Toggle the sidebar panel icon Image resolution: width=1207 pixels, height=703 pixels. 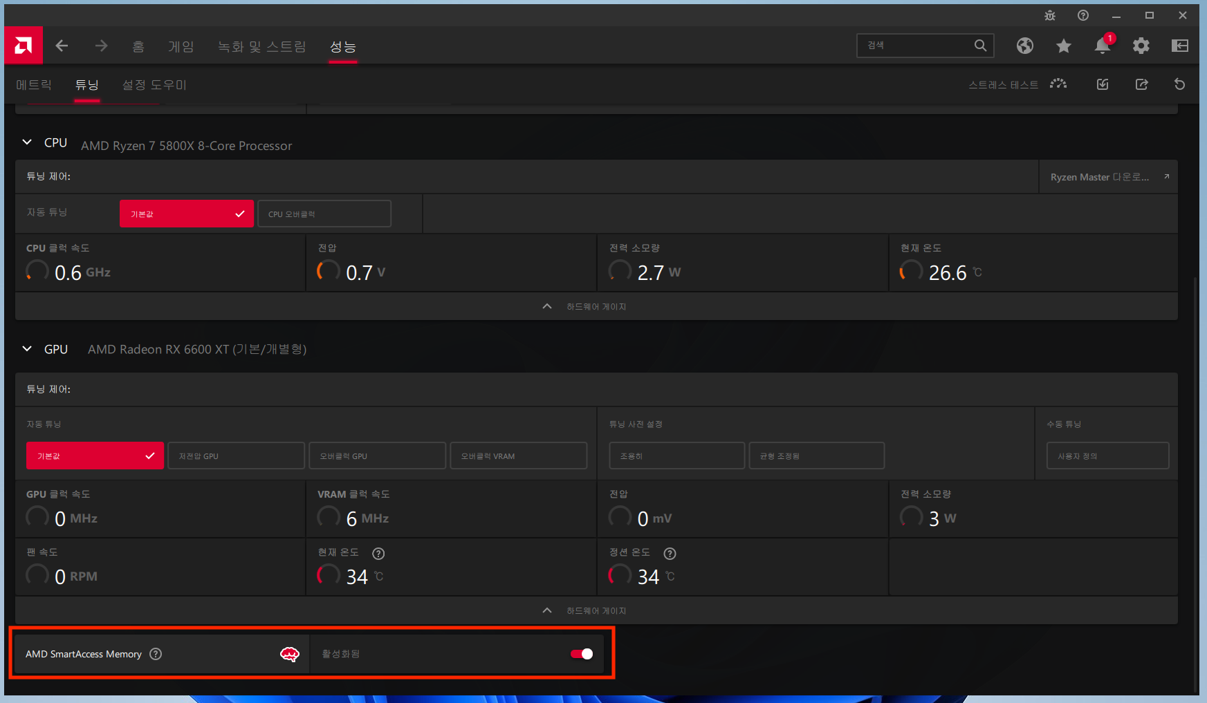click(x=1180, y=46)
